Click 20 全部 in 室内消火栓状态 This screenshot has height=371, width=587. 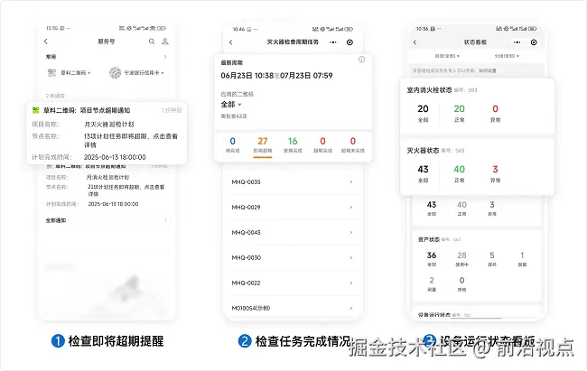click(423, 114)
